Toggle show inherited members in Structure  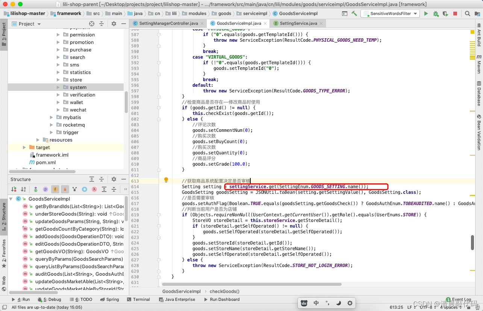tap(35, 189)
